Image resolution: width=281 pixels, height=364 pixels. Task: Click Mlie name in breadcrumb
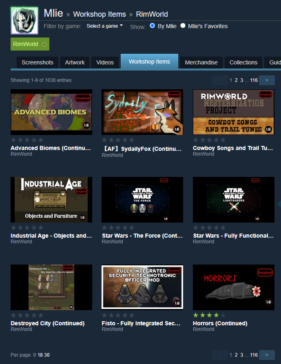[53, 13]
